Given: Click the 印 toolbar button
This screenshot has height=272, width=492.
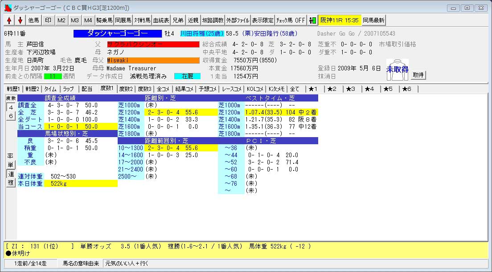Looking at the screenshot, I should (49, 20).
